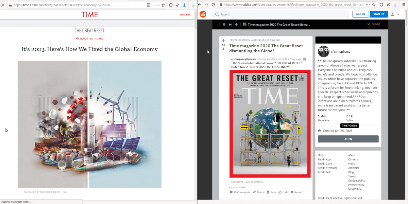Click the Reddit Search field
This screenshot has width=408, height=204.
(x=280, y=14)
